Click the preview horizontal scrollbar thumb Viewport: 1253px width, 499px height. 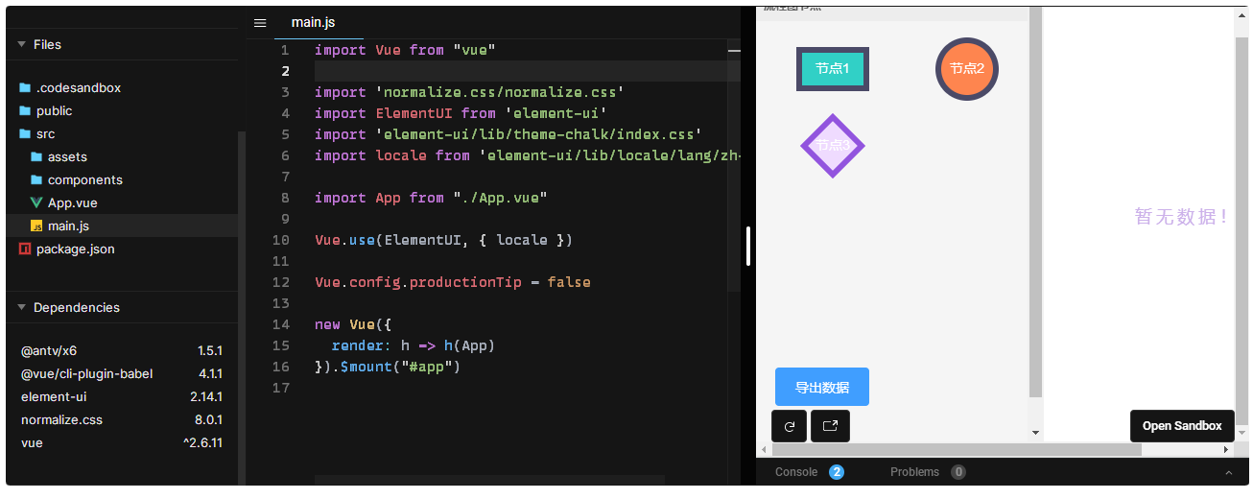click(x=957, y=449)
